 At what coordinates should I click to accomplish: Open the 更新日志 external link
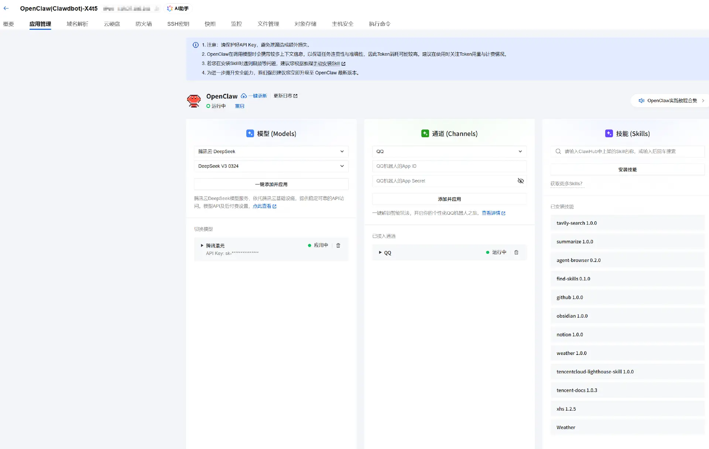click(x=285, y=96)
